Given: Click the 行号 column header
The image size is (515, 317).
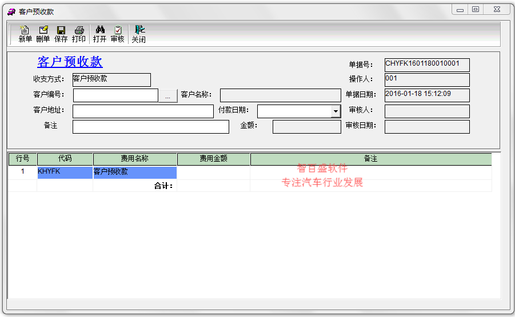Looking at the screenshot, I should (x=23, y=159).
